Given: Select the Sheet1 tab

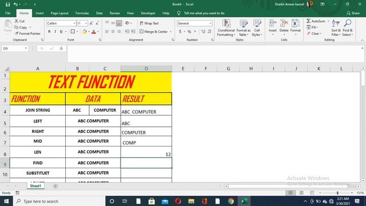Looking at the screenshot, I should tap(35, 186).
